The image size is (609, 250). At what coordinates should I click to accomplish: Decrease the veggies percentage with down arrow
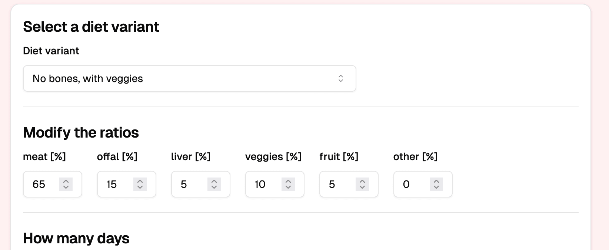[x=288, y=187]
